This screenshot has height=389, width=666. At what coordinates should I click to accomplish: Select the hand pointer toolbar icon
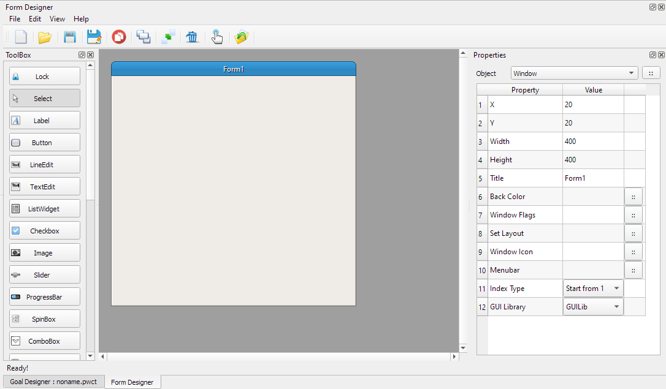pos(216,37)
